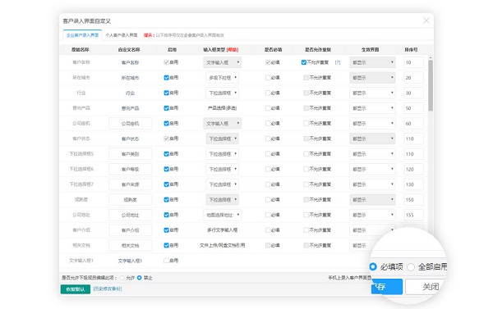Screen dimensions: 493x309
Task: Check 必填 for the 行业 row
Action: tap(268, 93)
